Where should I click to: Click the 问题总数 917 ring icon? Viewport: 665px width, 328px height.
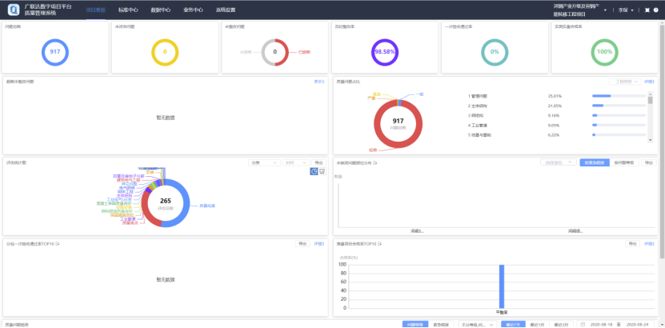point(55,52)
